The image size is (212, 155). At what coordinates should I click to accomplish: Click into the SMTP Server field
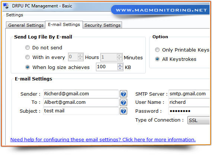pos(189,94)
